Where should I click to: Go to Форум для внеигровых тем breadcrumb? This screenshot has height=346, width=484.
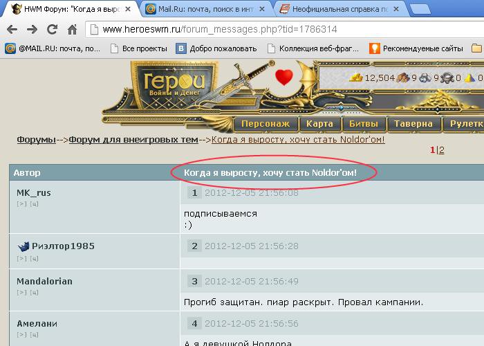point(133,140)
